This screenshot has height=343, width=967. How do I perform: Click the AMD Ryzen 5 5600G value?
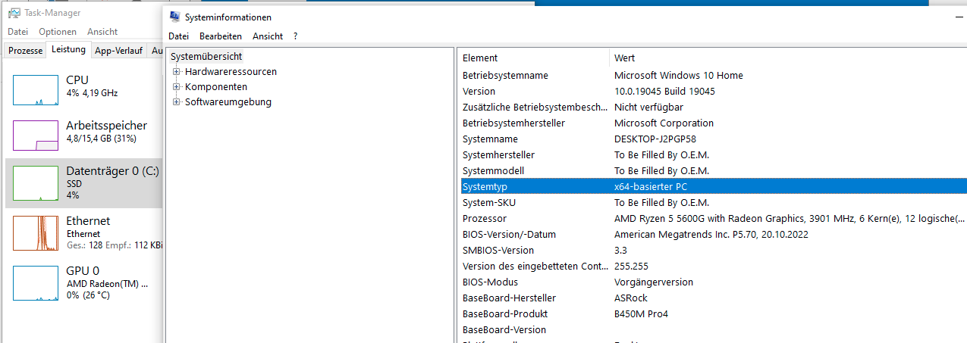click(789, 218)
